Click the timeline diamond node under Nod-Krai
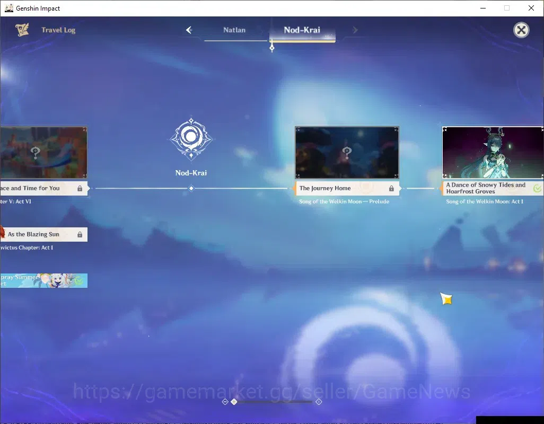This screenshot has width=544, height=424. 191,188
